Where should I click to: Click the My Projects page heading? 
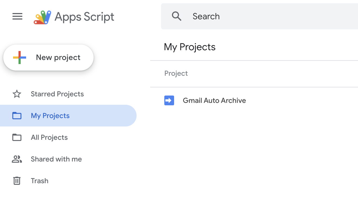tap(189, 47)
